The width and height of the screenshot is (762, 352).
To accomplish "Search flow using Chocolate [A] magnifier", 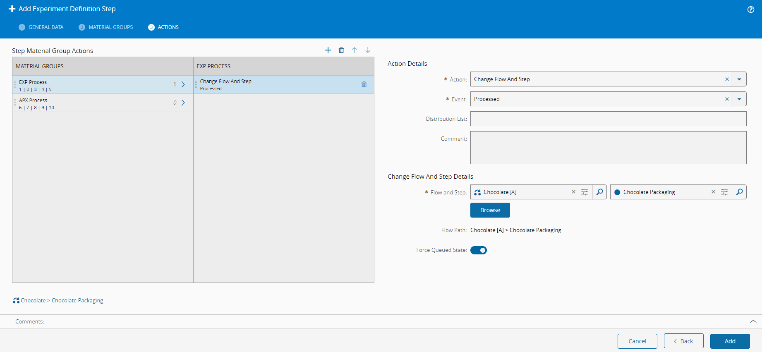I will 599,192.
